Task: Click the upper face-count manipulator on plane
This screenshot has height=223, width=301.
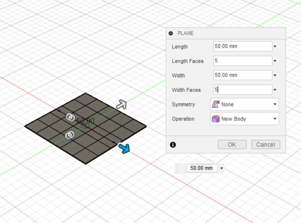Action: (70, 117)
